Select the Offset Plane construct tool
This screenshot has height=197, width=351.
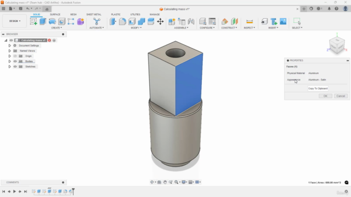point(224,21)
